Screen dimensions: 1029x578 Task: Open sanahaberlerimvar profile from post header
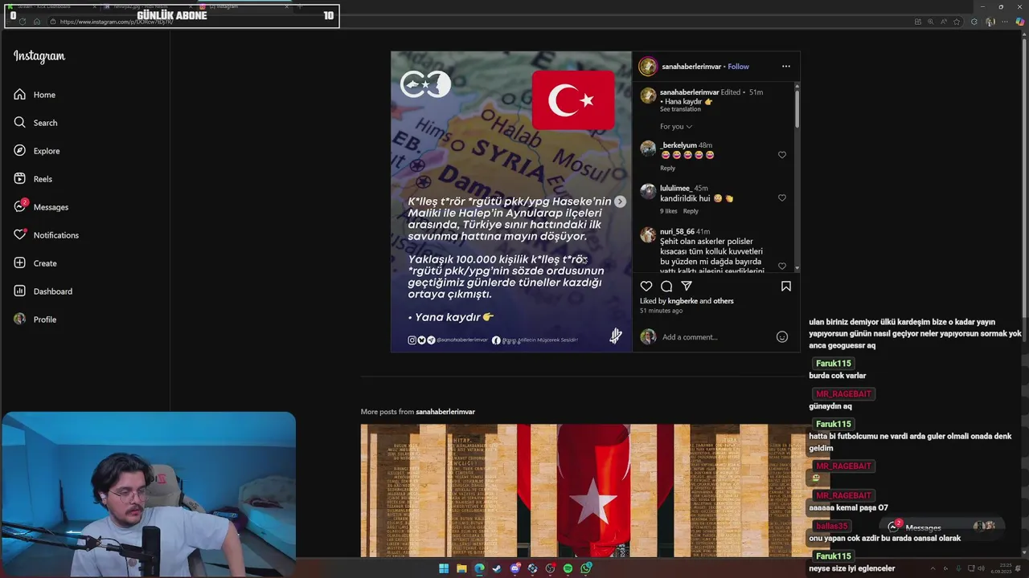(x=691, y=67)
